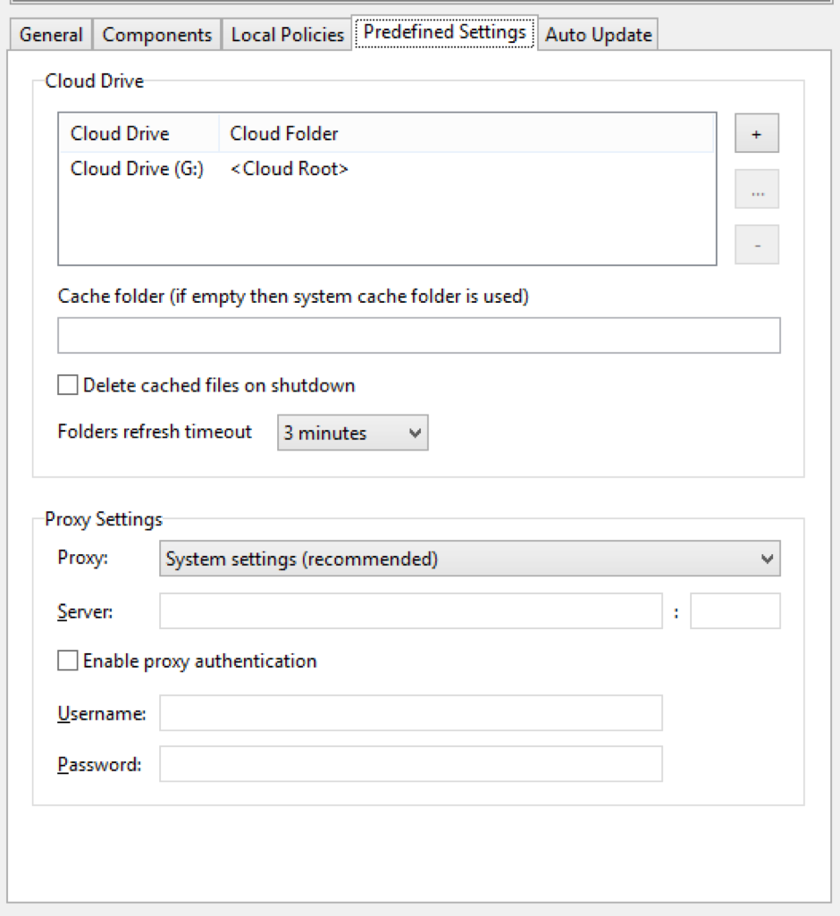
Task: Click the proxy port number field
Action: point(735,611)
